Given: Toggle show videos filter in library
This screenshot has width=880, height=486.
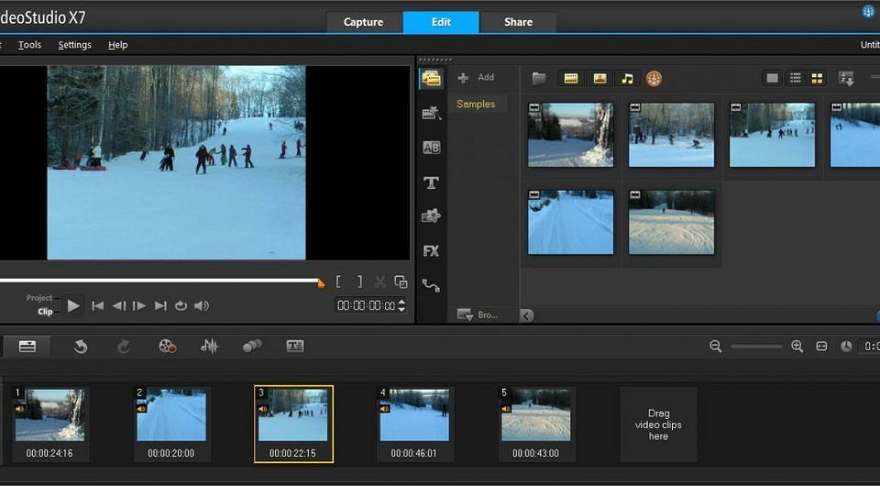Looking at the screenshot, I should point(571,79).
